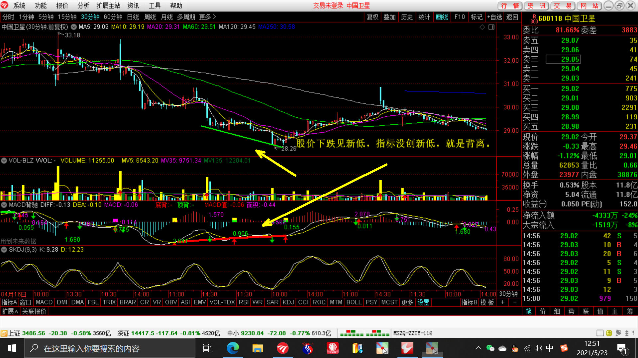
Task: Open the 分析 menu
Action: pyautogui.click(x=83, y=6)
